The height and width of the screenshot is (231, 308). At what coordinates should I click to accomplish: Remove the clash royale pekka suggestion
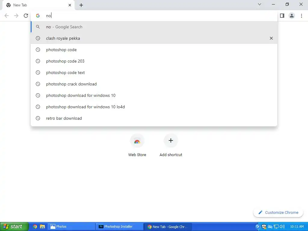coord(271,38)
